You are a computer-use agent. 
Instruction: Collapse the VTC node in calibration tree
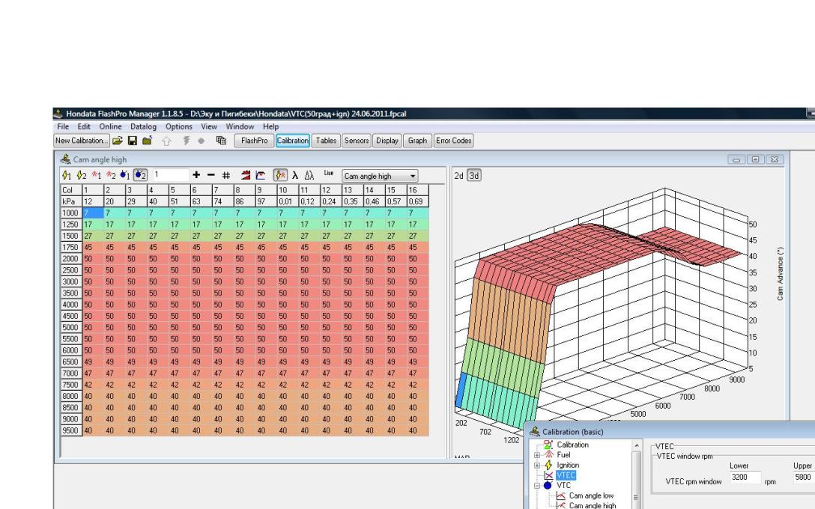pos(537,486)
